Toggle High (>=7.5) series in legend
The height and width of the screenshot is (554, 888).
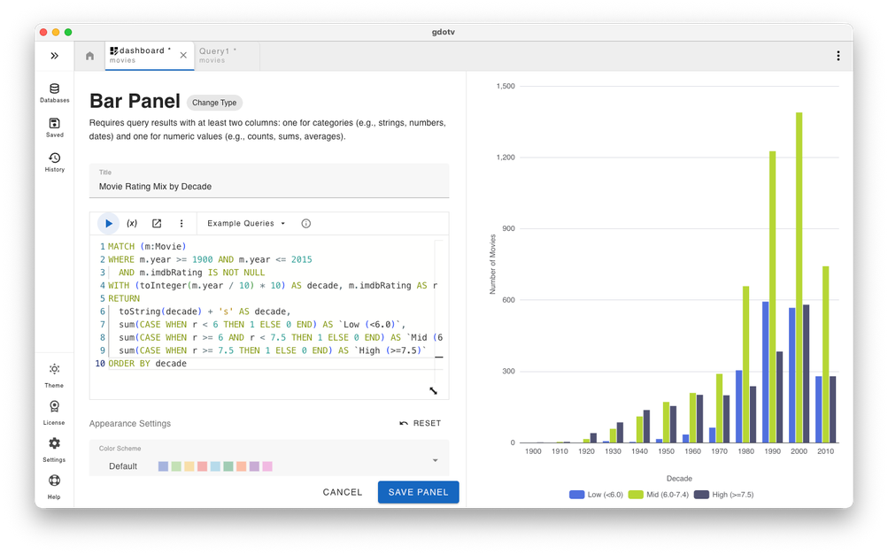[x=723, y=495]
